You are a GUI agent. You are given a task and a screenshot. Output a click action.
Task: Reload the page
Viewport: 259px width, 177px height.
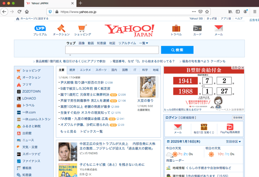click(x=19, y=12)
